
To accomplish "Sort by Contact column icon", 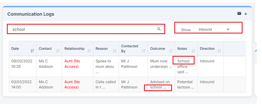I will [x=58, y=51].
